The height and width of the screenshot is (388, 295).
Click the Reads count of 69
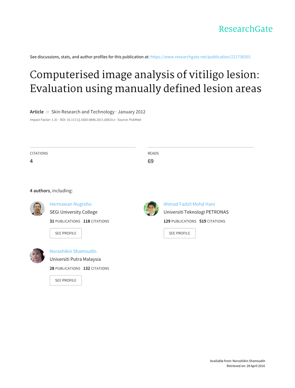tap(151, 161)
